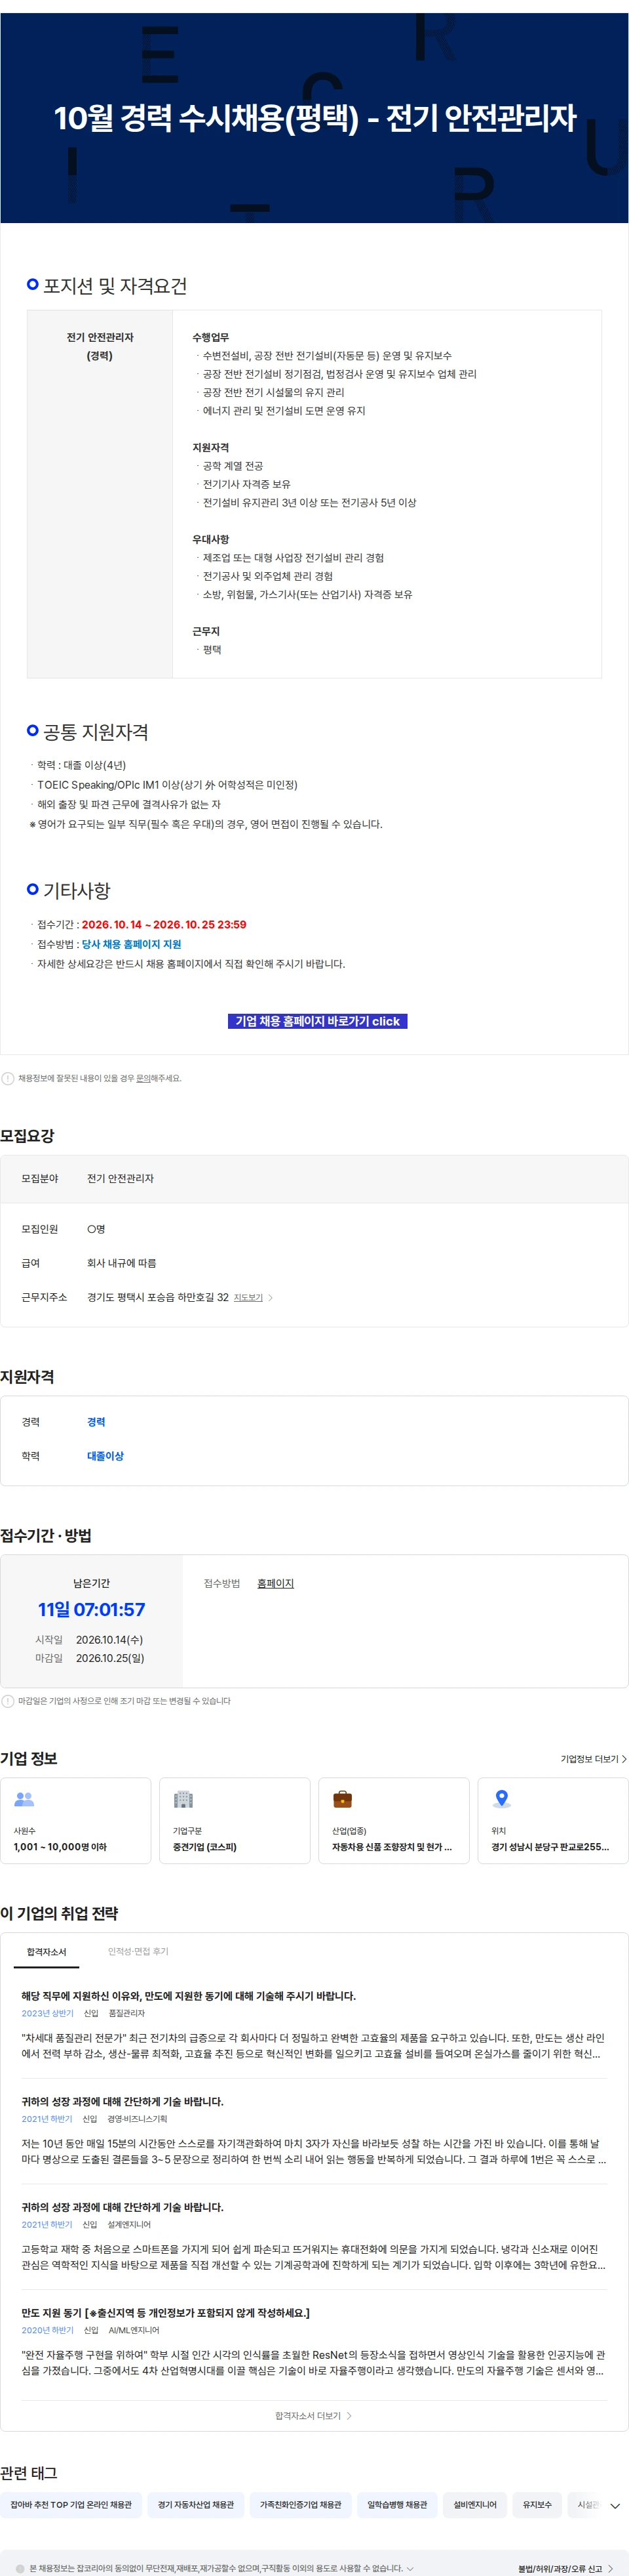Click the people icon in 사원수 card
The height and width of the screenshot is (2576, 629).
(x=24, y=1799)
